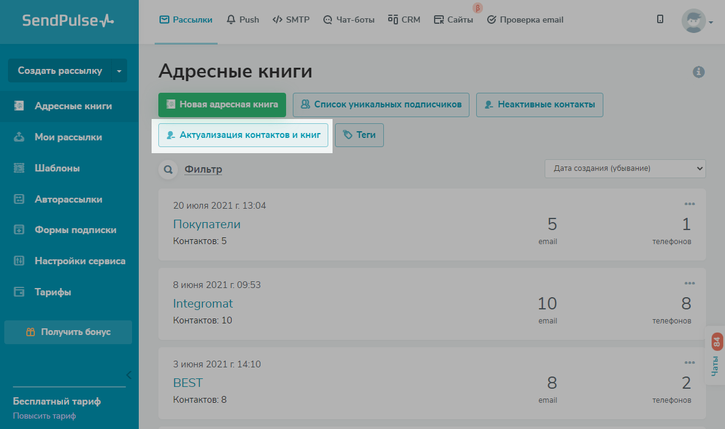Open three-dots menu for Integromat book

pos(690,283)
